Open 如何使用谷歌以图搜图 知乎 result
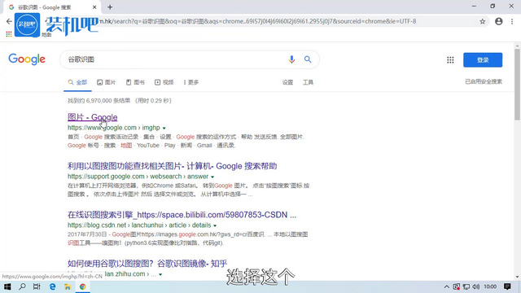This screenshot has height=293, width=521. [x=147, y=264]
